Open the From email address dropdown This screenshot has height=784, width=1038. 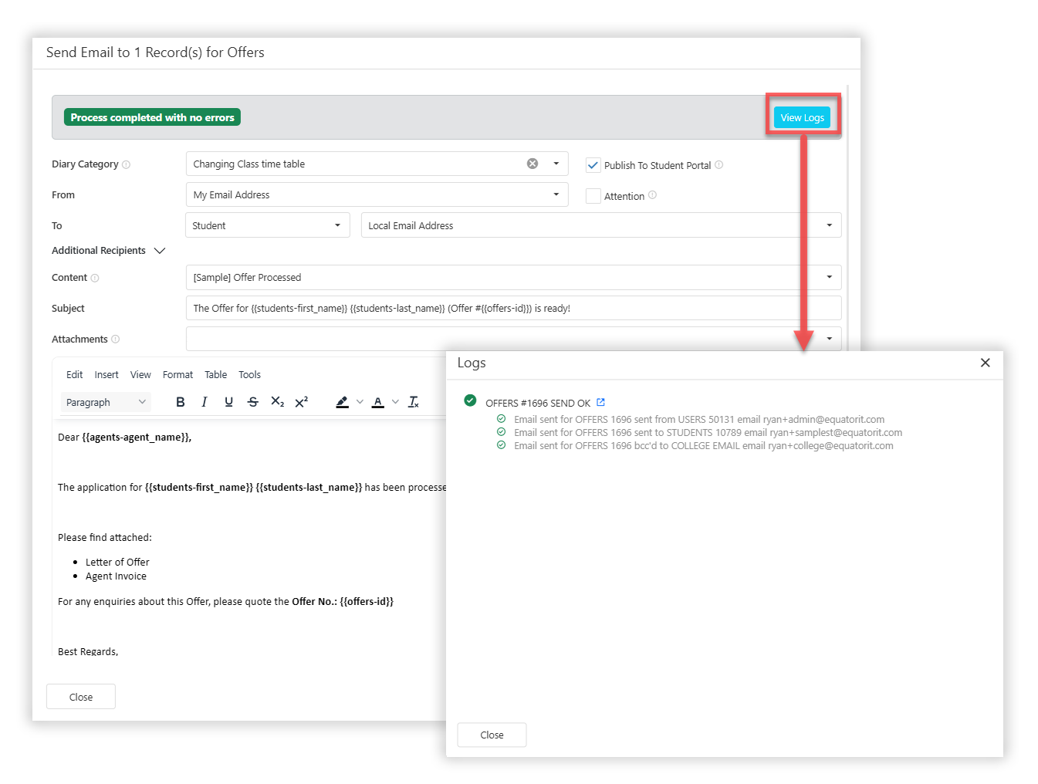[377, 195]
